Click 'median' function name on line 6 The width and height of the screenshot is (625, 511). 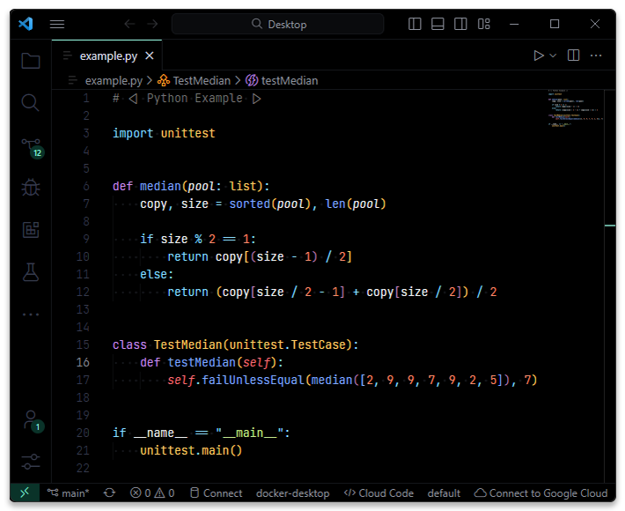160,186
